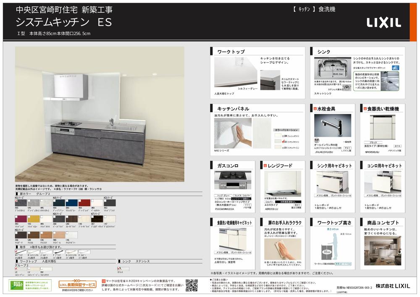The image size is (420, 297).
Task: Check the BW kitchen panel colour checkbox
Action: pyautogui.click(x=283, y=136)
